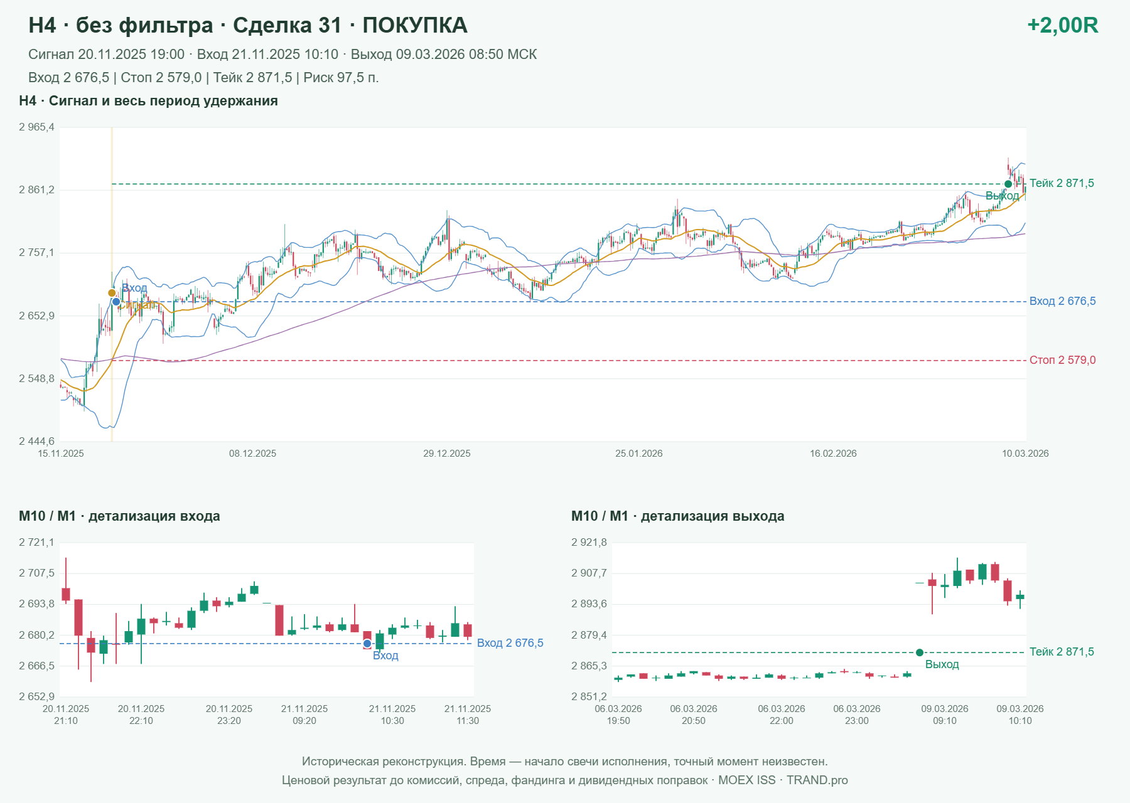Click the 10.03.2026 date axis label
This screenshot has height=803, width=1130.
tap(1025, 454)
